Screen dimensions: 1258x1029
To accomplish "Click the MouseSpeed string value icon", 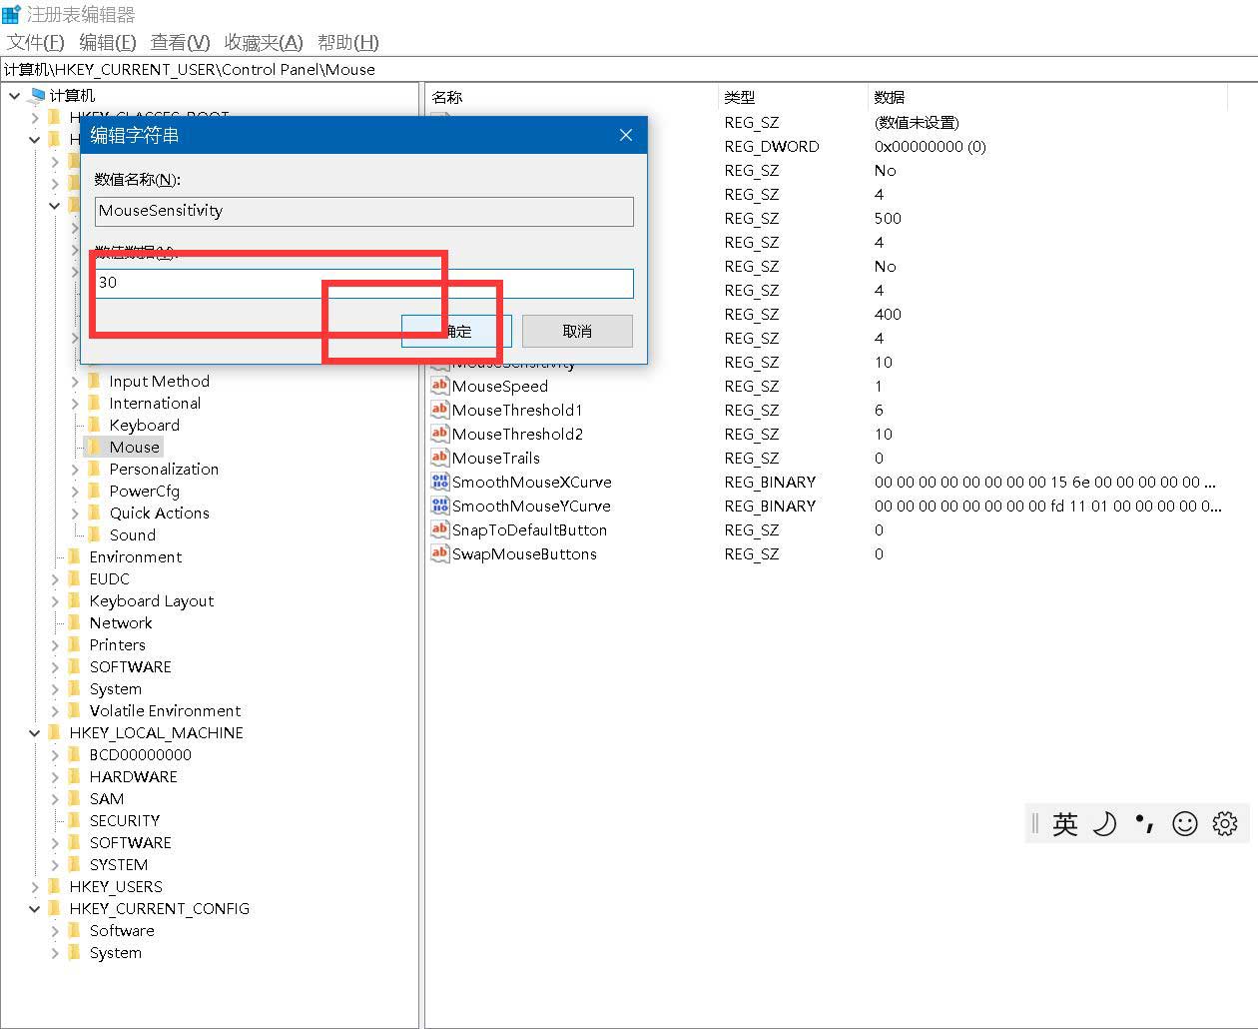I will (439, 386).
